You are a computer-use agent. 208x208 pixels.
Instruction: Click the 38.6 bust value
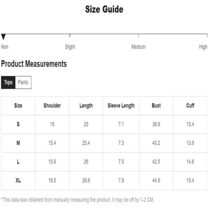(x=156, y=124)
